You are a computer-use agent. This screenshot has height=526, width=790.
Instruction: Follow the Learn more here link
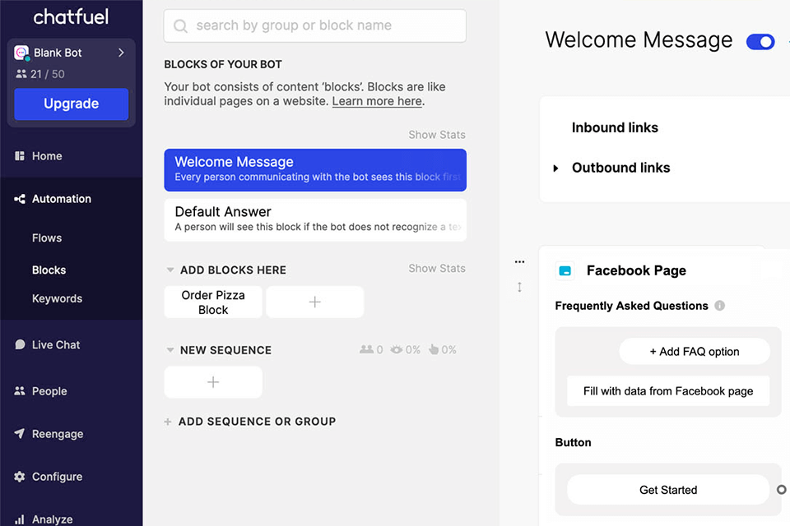click(377, 101)
